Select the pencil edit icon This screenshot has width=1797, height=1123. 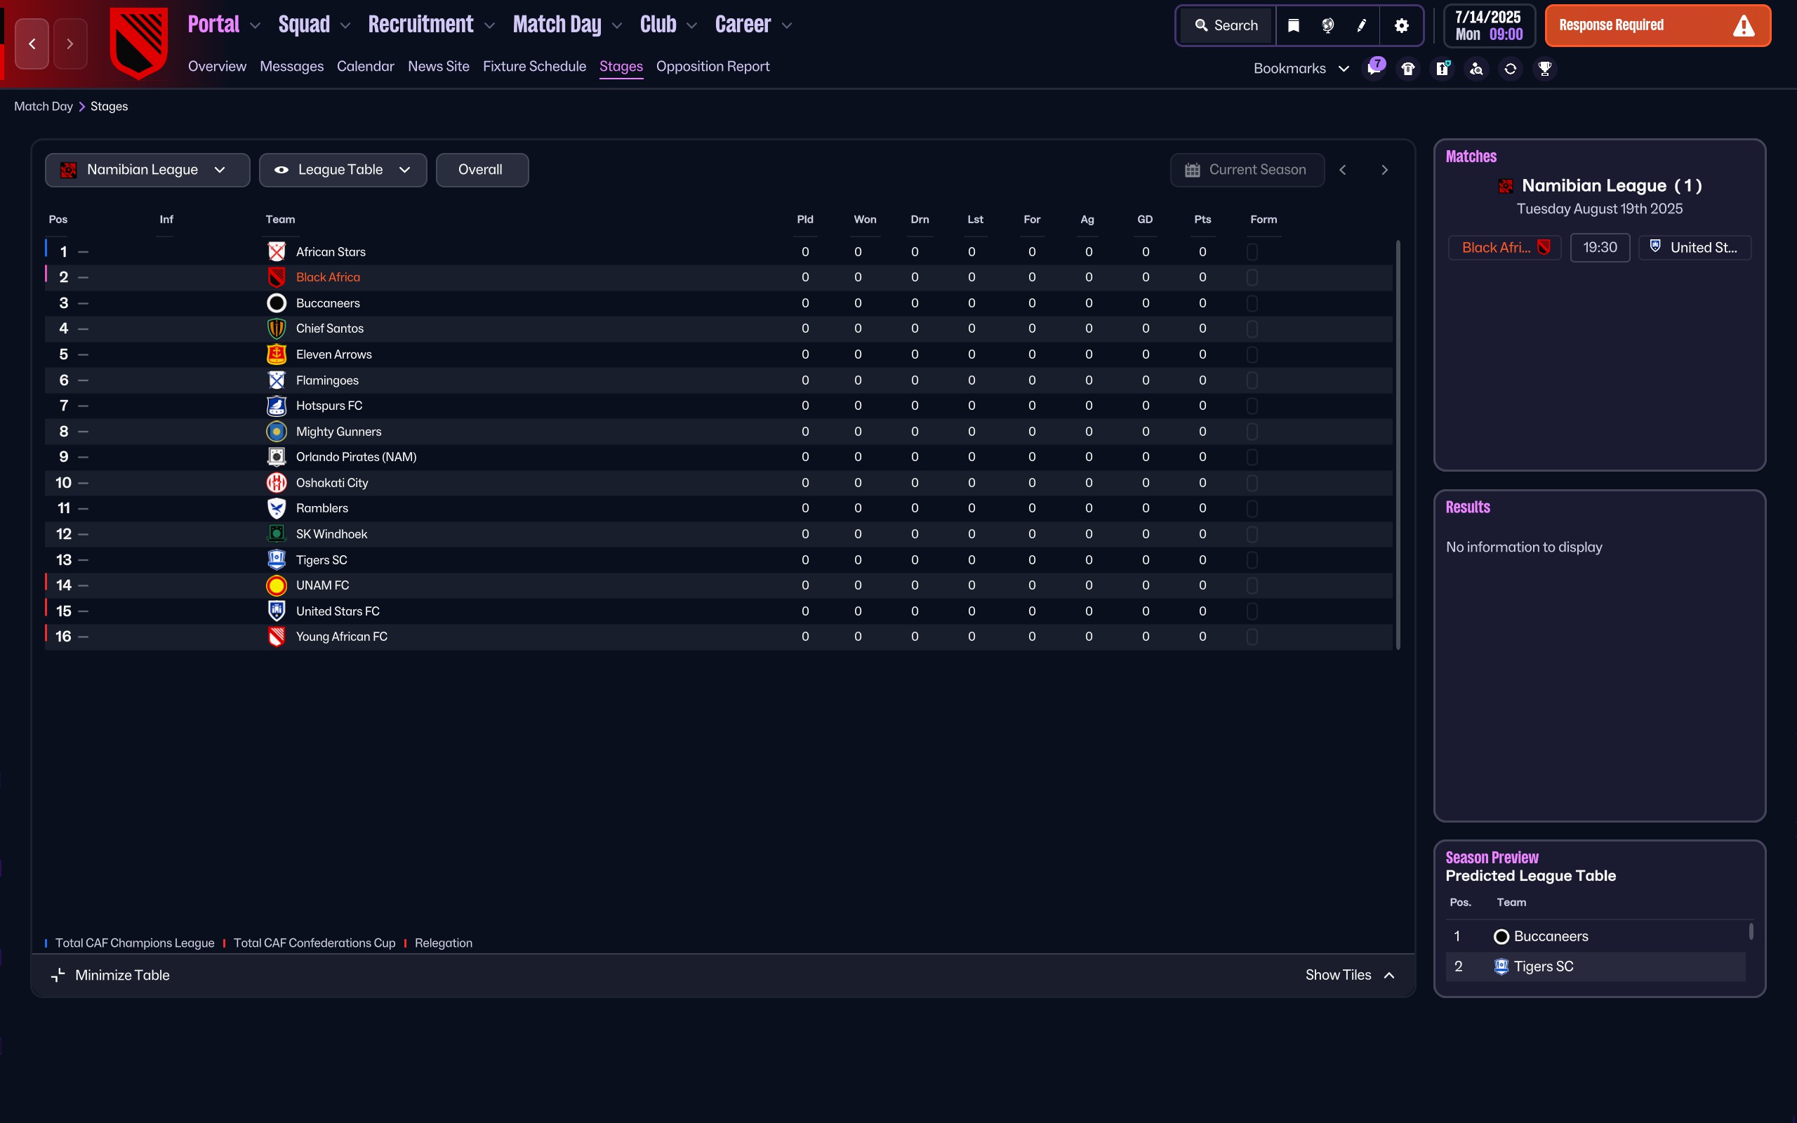point(1362,25)
